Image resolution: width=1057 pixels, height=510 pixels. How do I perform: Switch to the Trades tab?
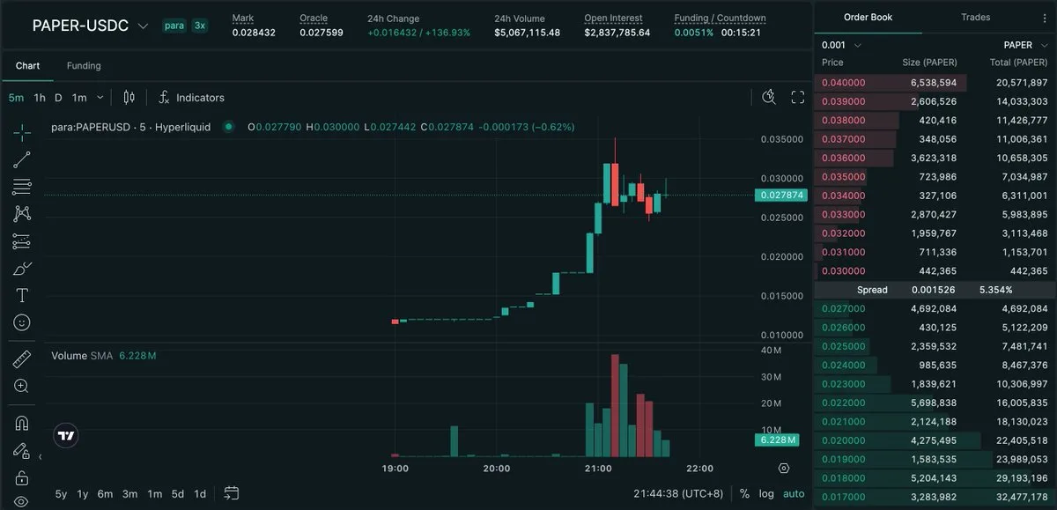[x=976, y=18]
